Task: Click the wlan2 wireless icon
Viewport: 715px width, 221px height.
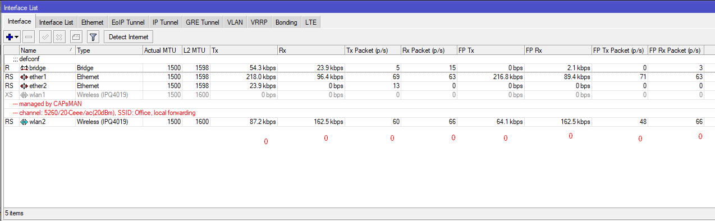Action: (24, 122)
